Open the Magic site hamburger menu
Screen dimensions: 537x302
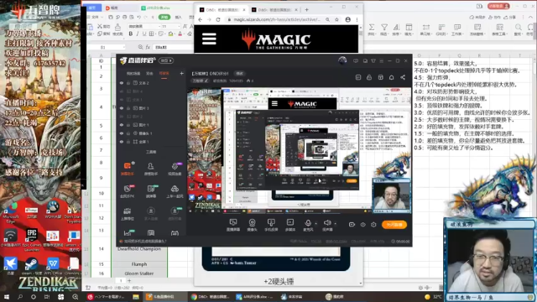point(209,39)
